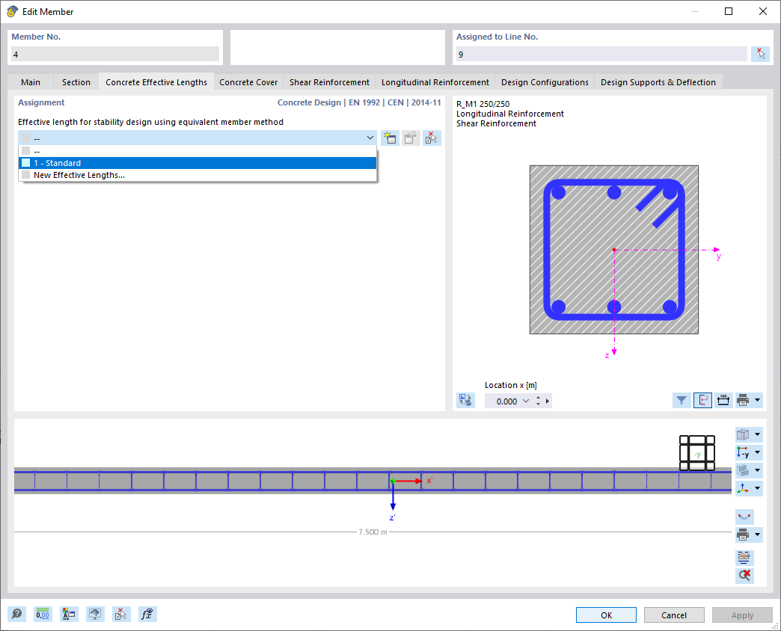Open the -y view direction dropdown arrow

[x=757, y=452]
